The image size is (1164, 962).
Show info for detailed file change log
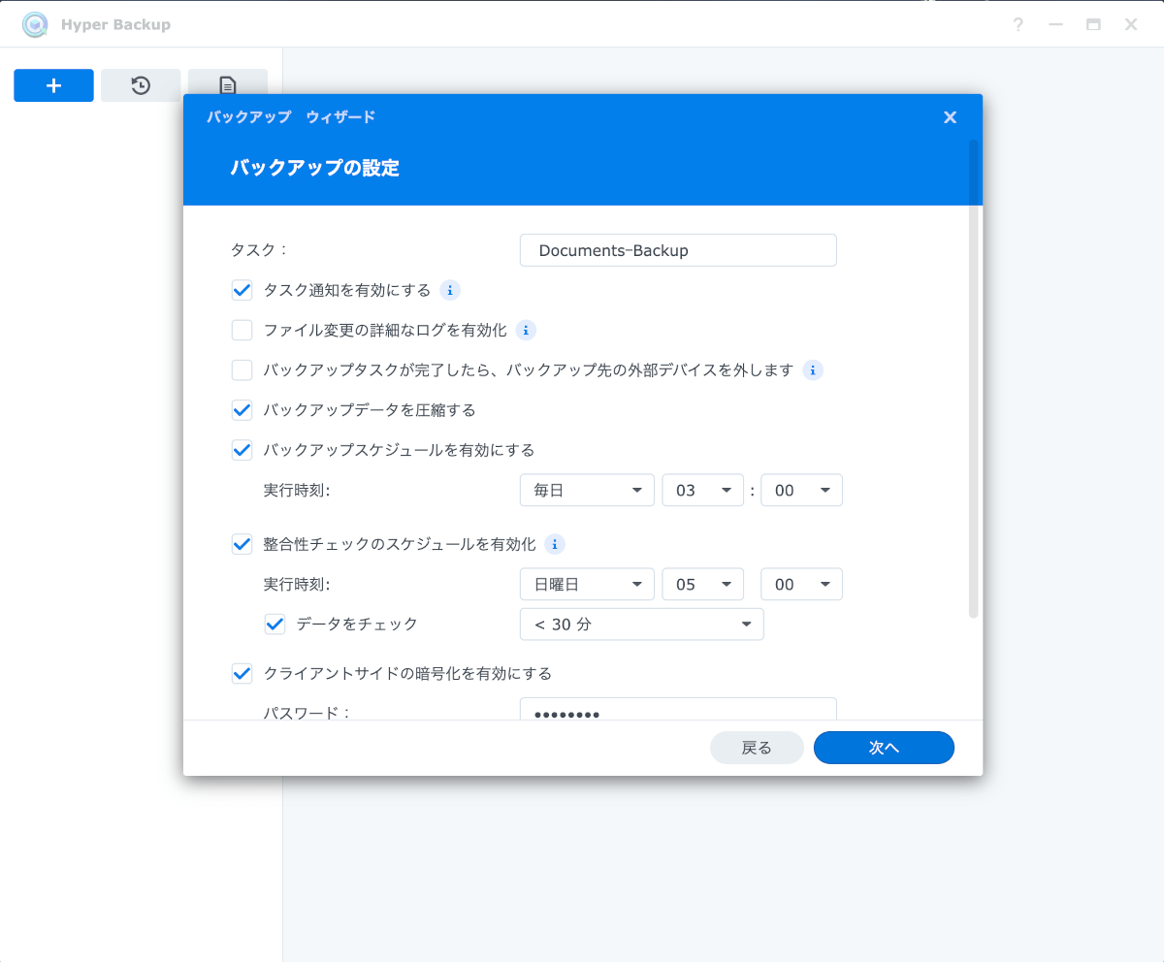tap(526, 331)
